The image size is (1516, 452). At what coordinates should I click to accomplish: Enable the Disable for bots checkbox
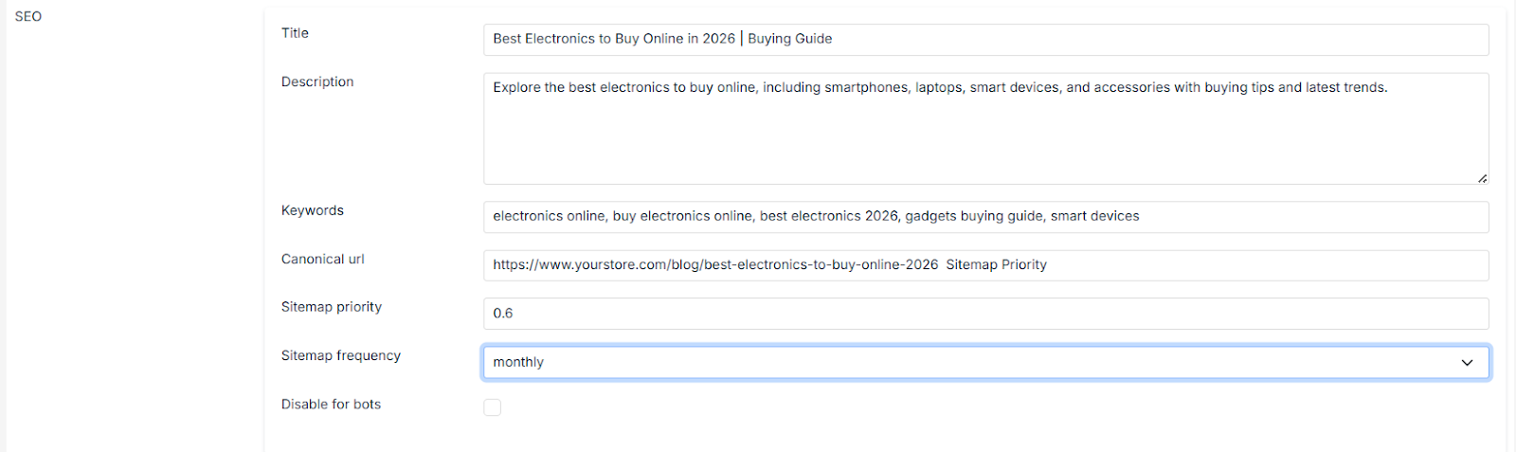point(493,407)
